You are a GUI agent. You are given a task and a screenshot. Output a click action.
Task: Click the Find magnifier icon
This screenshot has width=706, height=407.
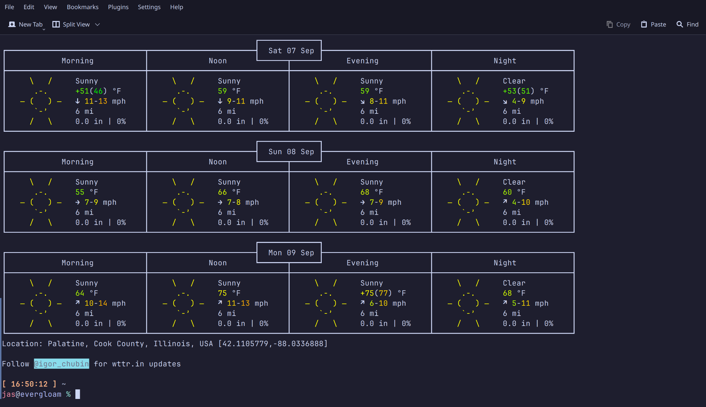680,24
